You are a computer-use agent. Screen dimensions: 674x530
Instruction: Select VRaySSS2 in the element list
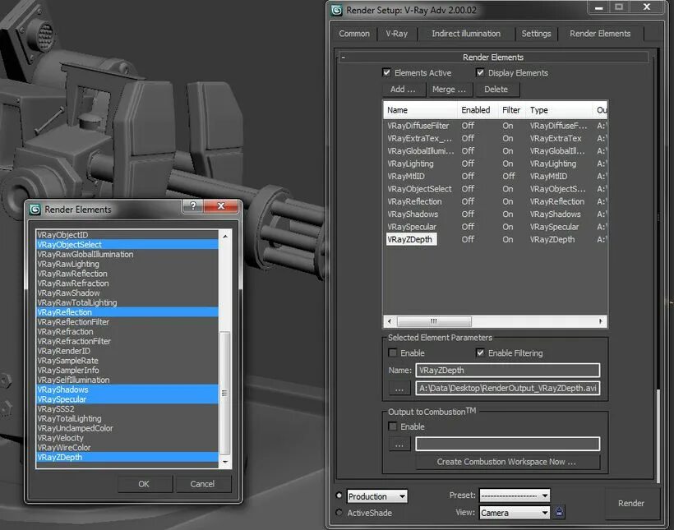[x=127, y=408]
